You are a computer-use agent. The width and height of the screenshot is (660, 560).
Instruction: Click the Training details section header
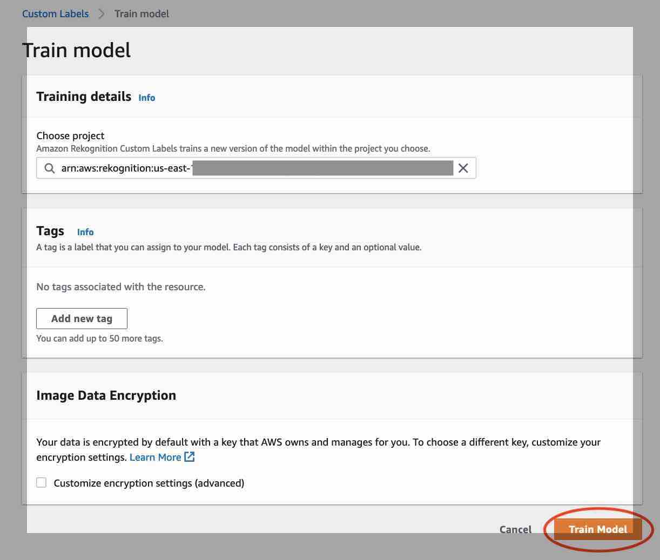tap(84, 97)
